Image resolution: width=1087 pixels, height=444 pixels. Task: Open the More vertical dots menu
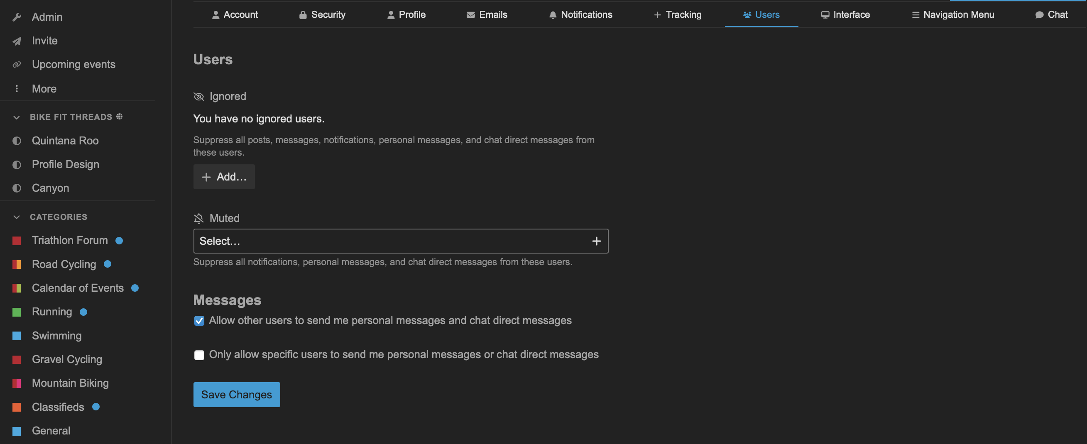click(17, 88)
